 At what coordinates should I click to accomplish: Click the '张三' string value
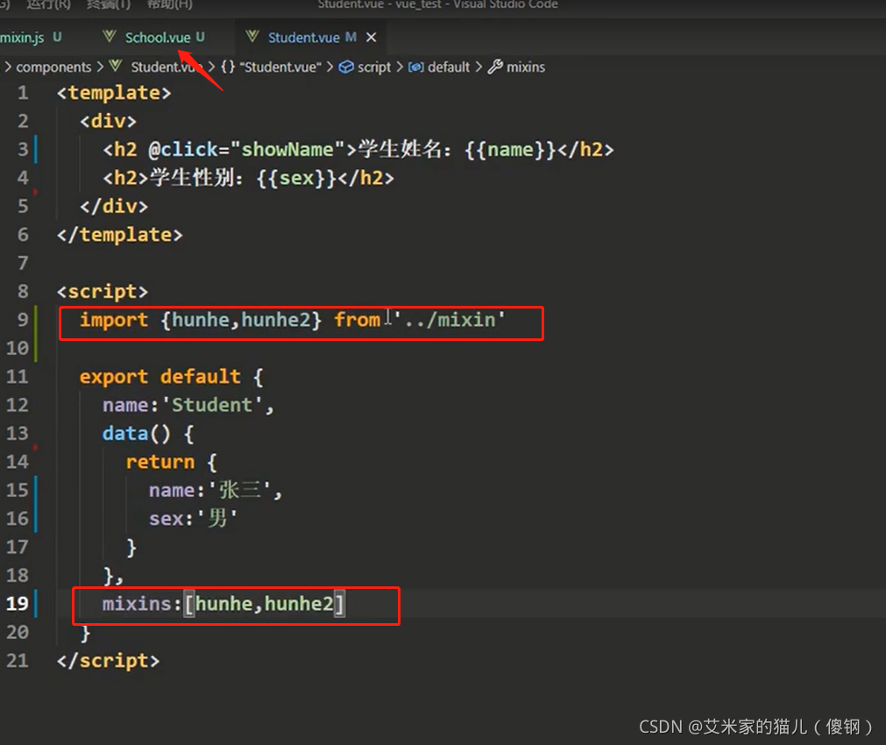click(240, 490)
